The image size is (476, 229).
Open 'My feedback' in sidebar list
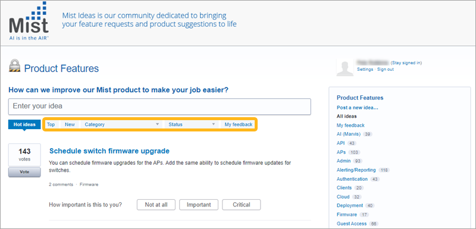(x=350, y=126)
